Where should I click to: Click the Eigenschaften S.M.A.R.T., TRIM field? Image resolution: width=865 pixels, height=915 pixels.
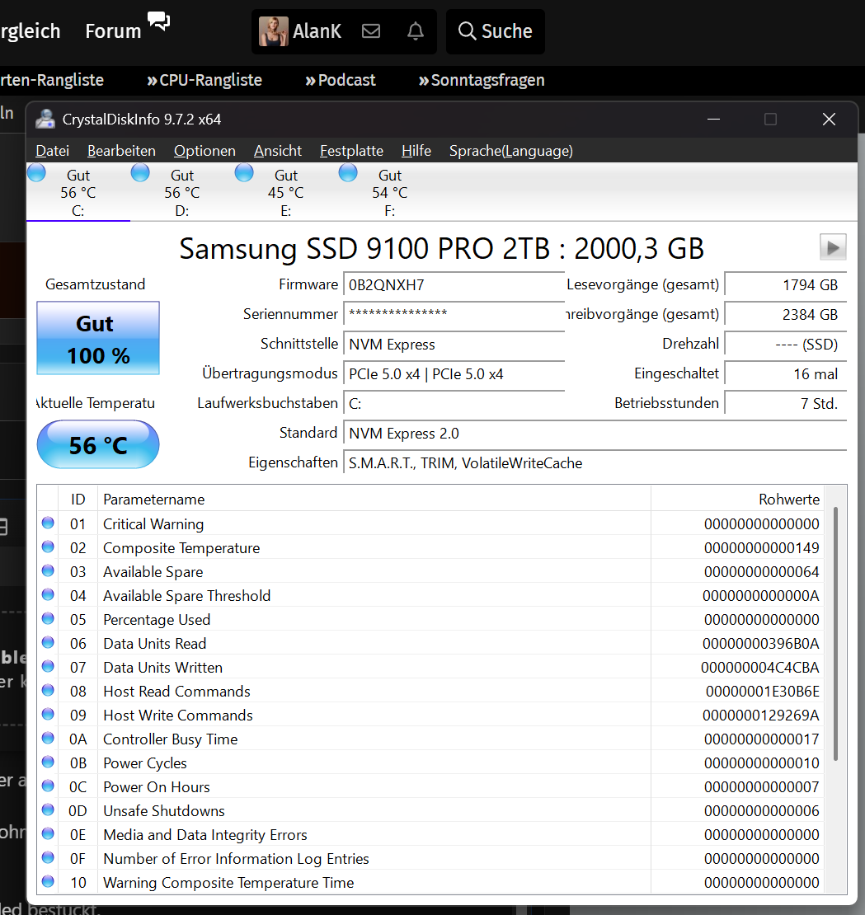coord(595,463)
